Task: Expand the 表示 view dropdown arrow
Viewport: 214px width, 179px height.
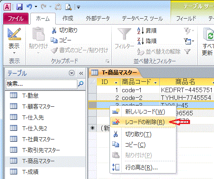Action: (x=14, y=53)
